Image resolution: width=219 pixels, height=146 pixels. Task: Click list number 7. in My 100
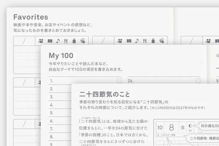tap(52, 129)
